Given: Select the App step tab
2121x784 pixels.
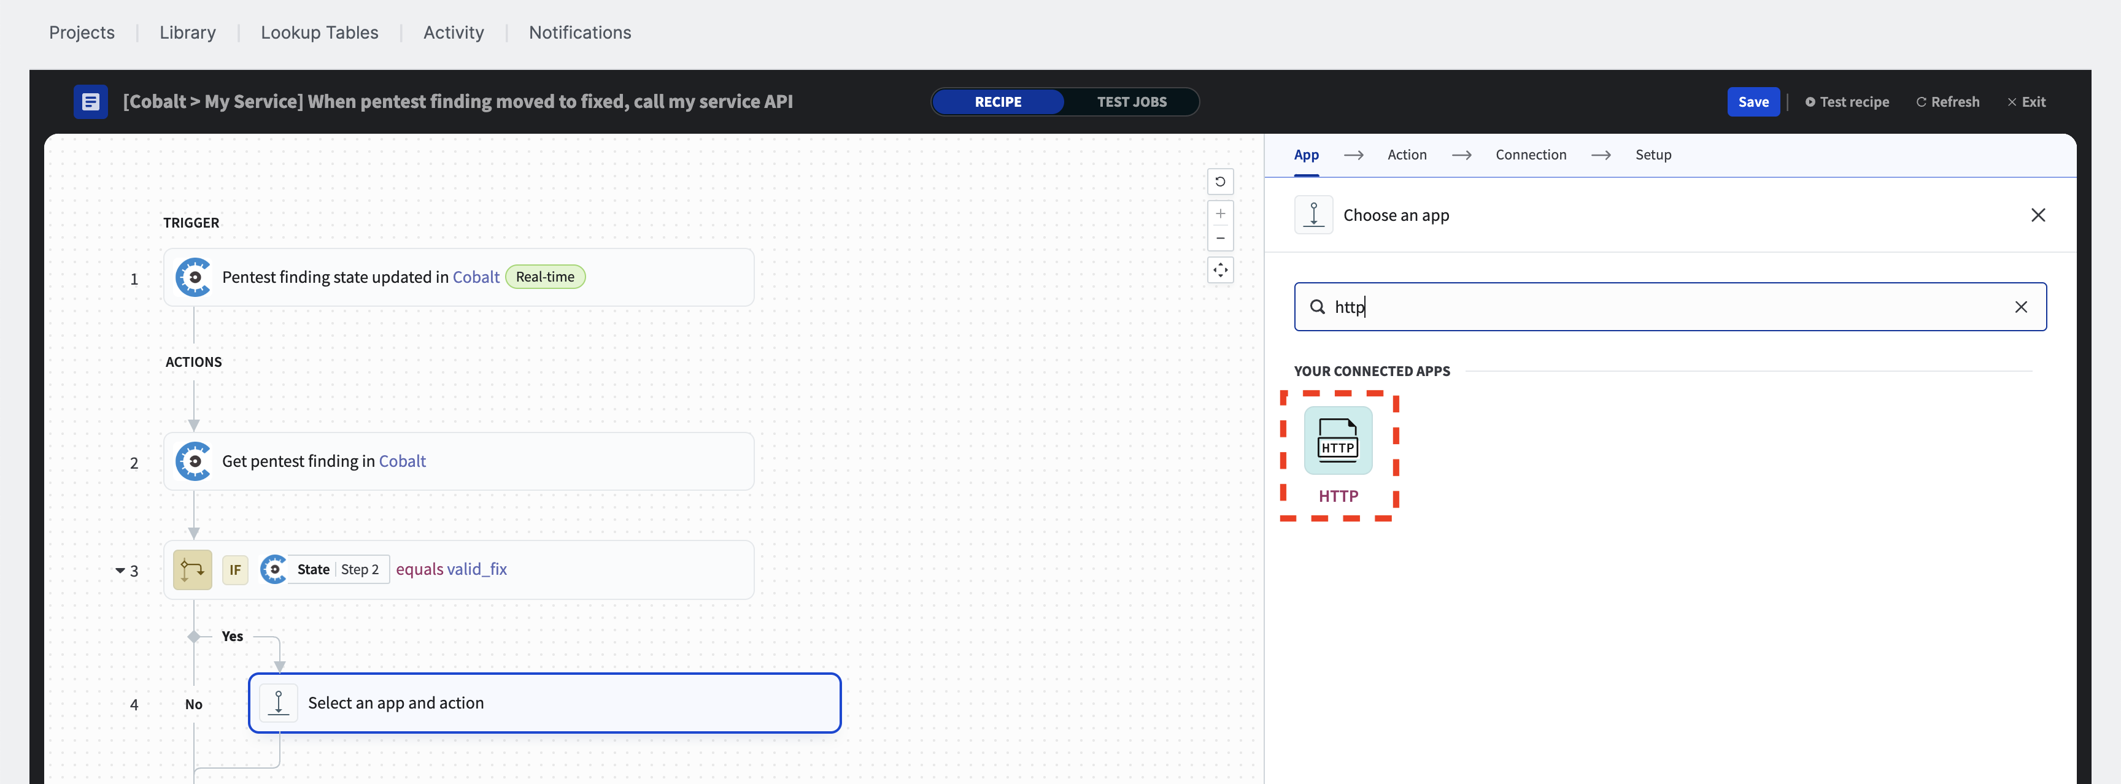Looking at the screenshot, I should (x=1306, y=155).
